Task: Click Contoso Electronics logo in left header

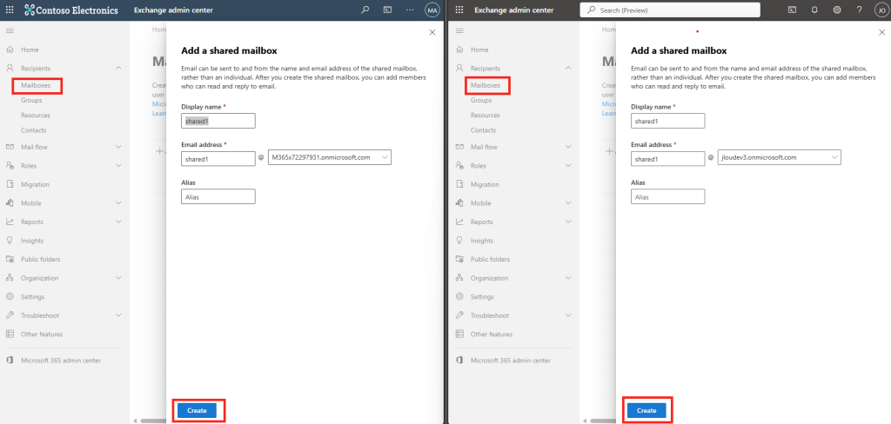Action: (71, 10)
